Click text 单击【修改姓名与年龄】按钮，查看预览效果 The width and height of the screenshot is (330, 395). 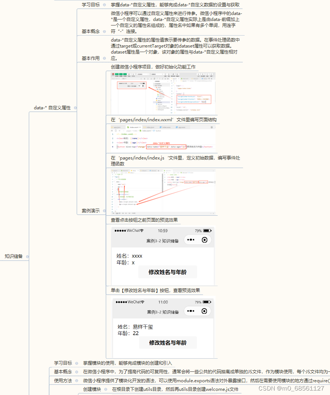[x=155, y=290]
